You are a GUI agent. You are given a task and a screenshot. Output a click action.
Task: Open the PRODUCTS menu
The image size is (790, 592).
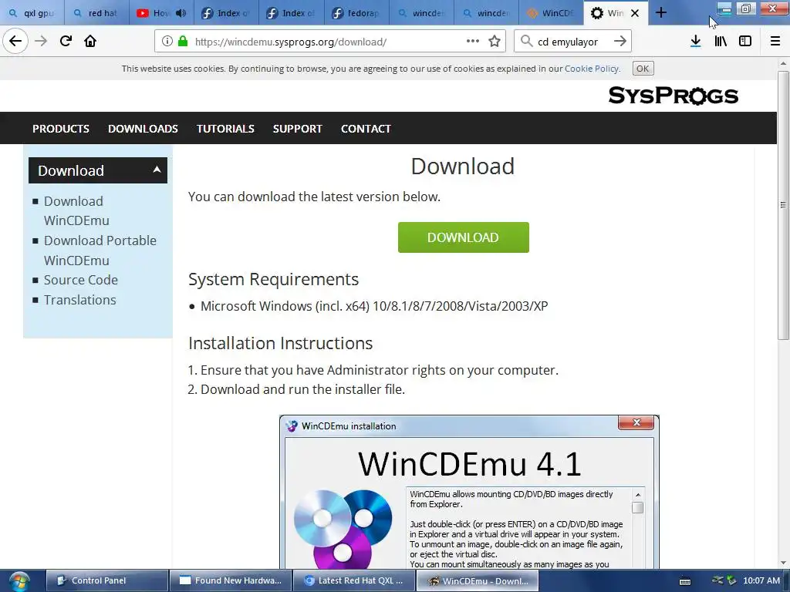point(61,129)
